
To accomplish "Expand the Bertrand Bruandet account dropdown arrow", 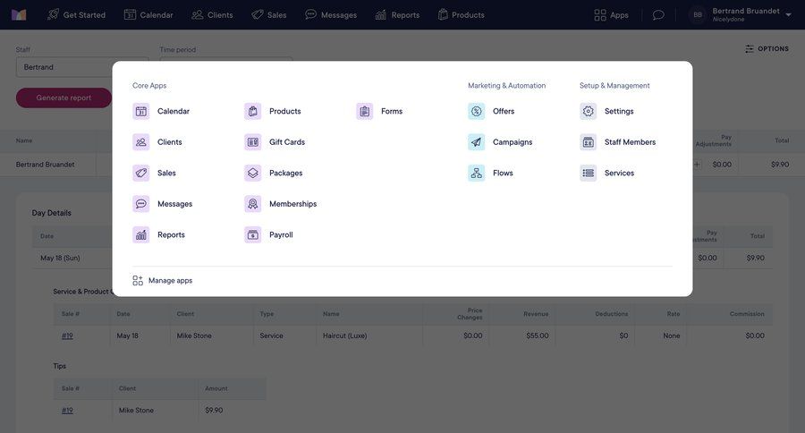I will click(788, 15).
